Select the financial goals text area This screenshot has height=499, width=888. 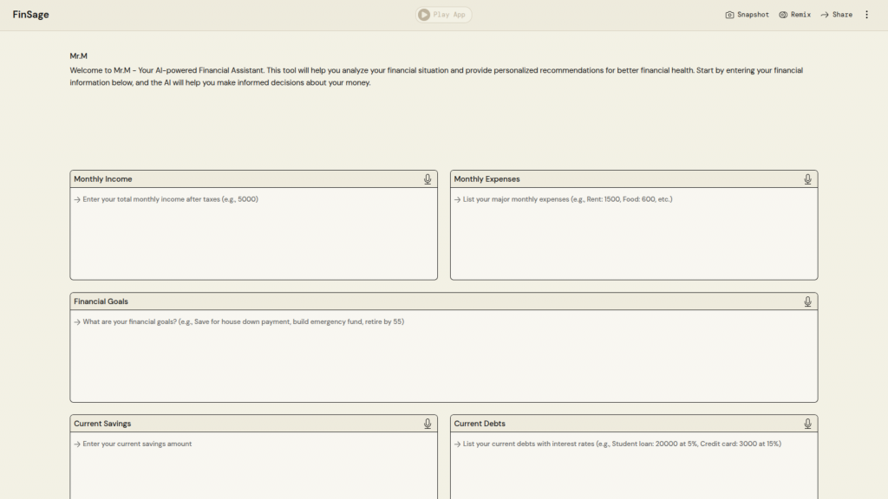tap(443, 355)
